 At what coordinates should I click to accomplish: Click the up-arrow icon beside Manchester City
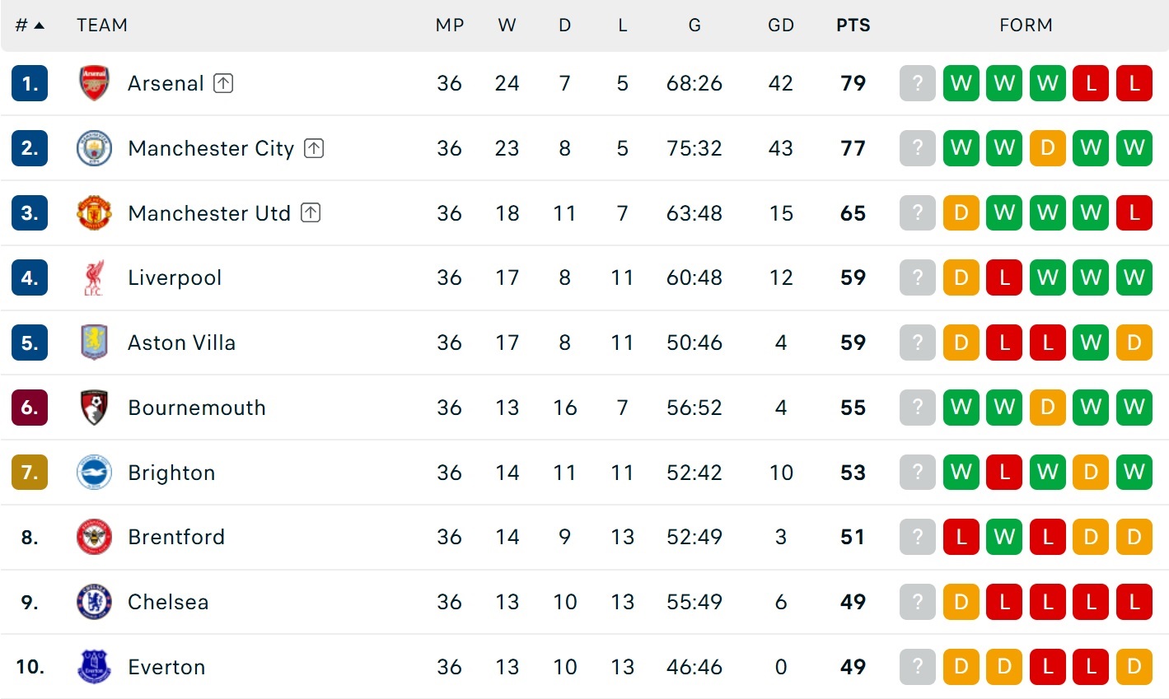[314, 148]
